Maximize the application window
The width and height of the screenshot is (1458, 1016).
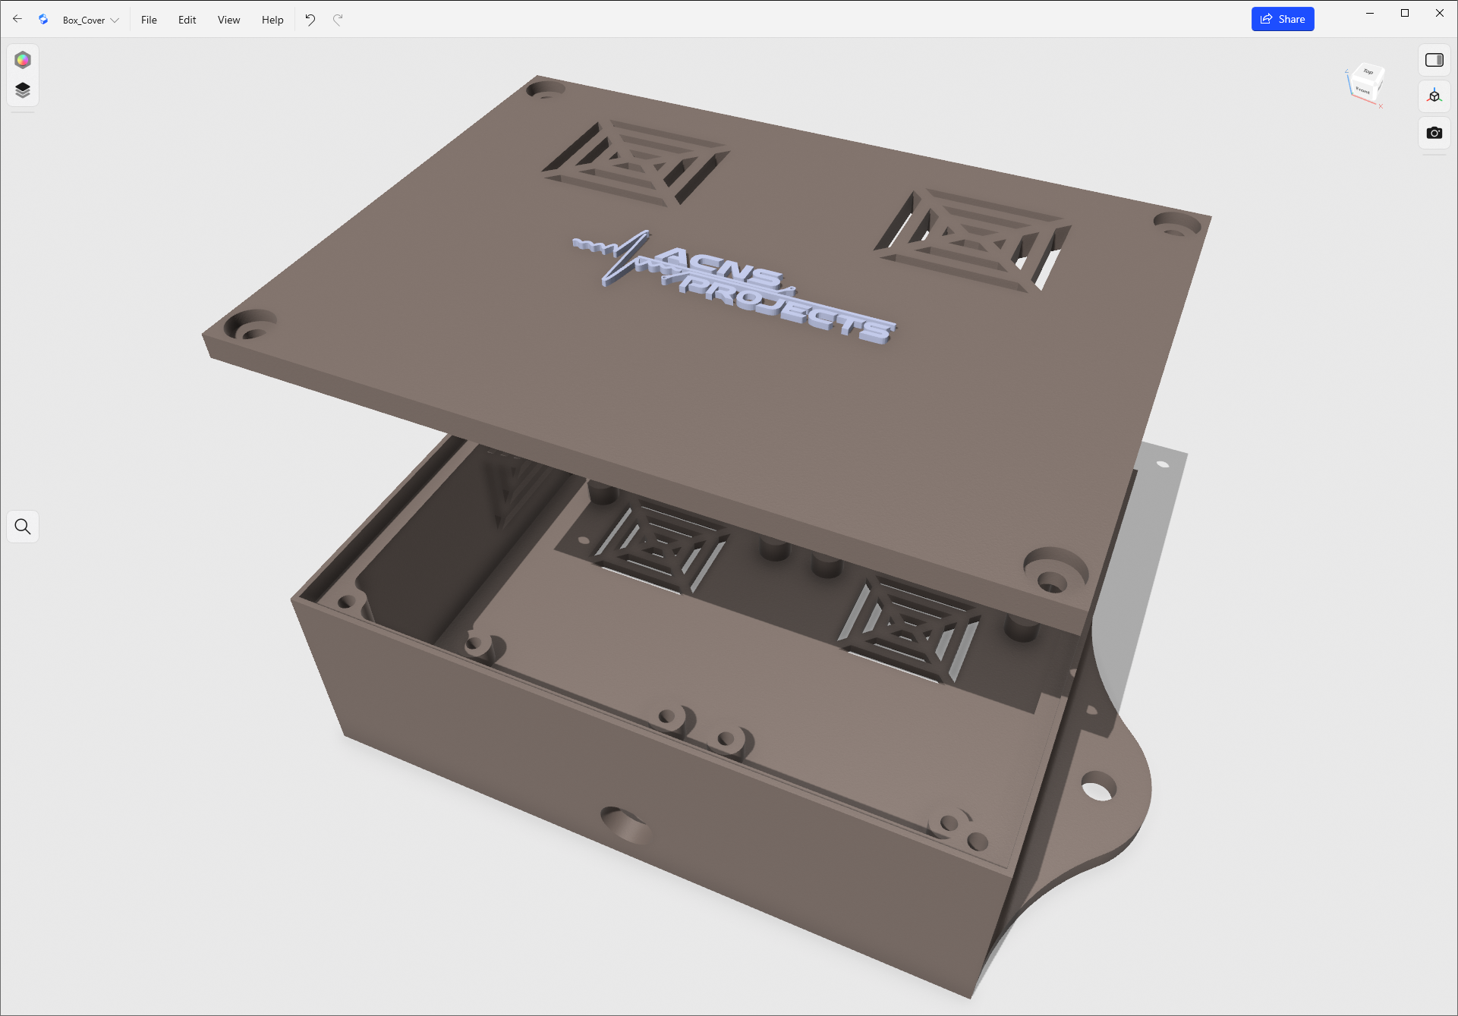[x=1405, y=13]
